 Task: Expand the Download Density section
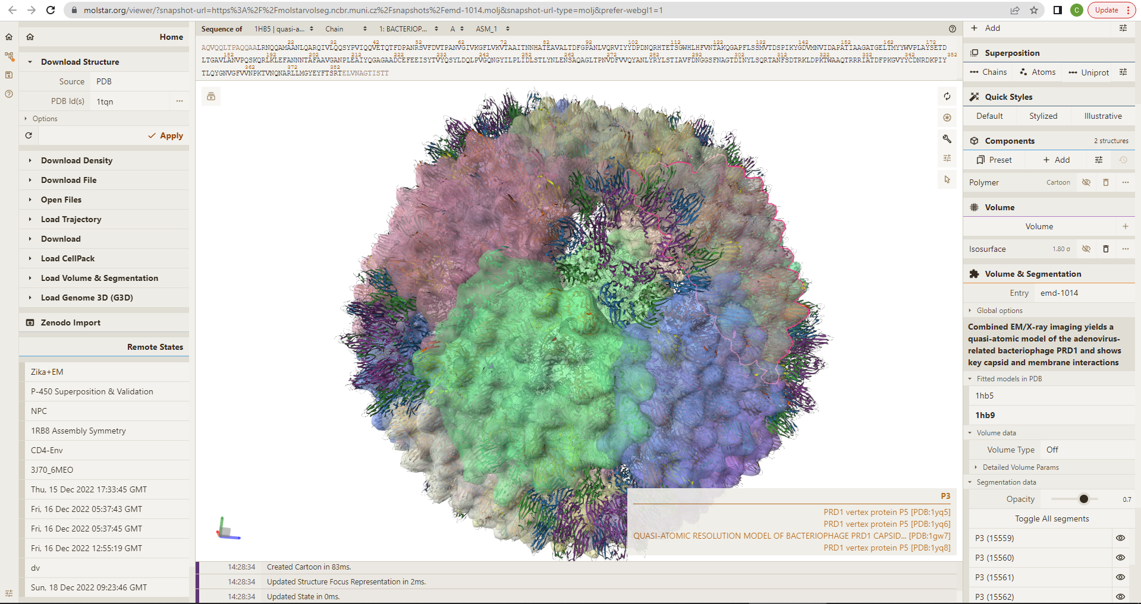pos(77,160)
